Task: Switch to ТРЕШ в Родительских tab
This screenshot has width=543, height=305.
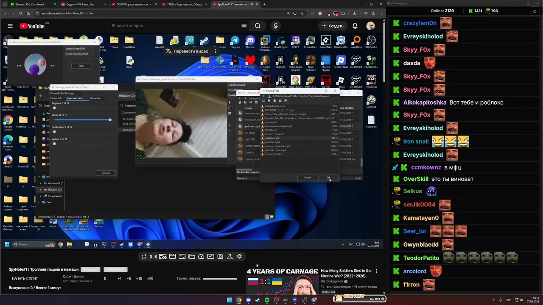Action: (x=185, y=4)
